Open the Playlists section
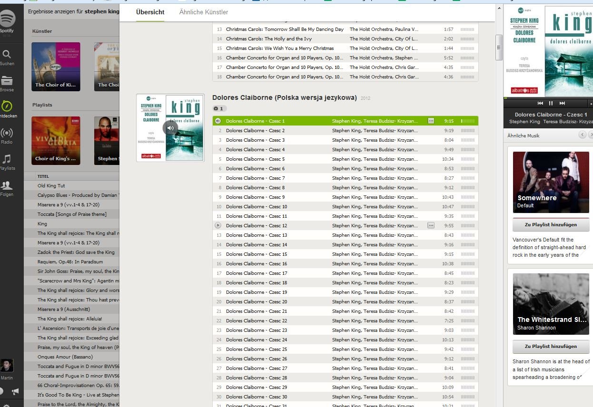593x407 pixels. [x=7, y=162]
